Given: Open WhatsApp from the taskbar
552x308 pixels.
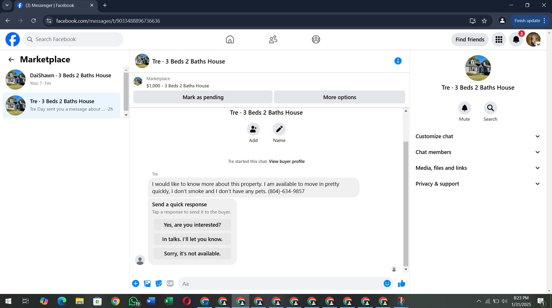Looking at the screenshot, I should coord(134,301).
